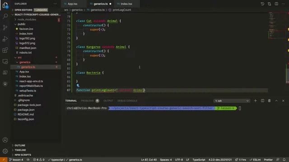Open reportWebVitals.ts in the explorer

pos(31,86)
